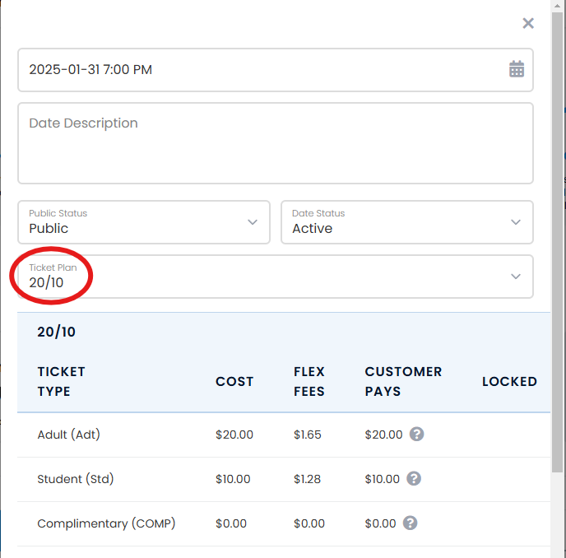This screenshot has height=558, width=566.
Task: Expand the Ticket Plan dropdown
Action: tap(276, 277)
